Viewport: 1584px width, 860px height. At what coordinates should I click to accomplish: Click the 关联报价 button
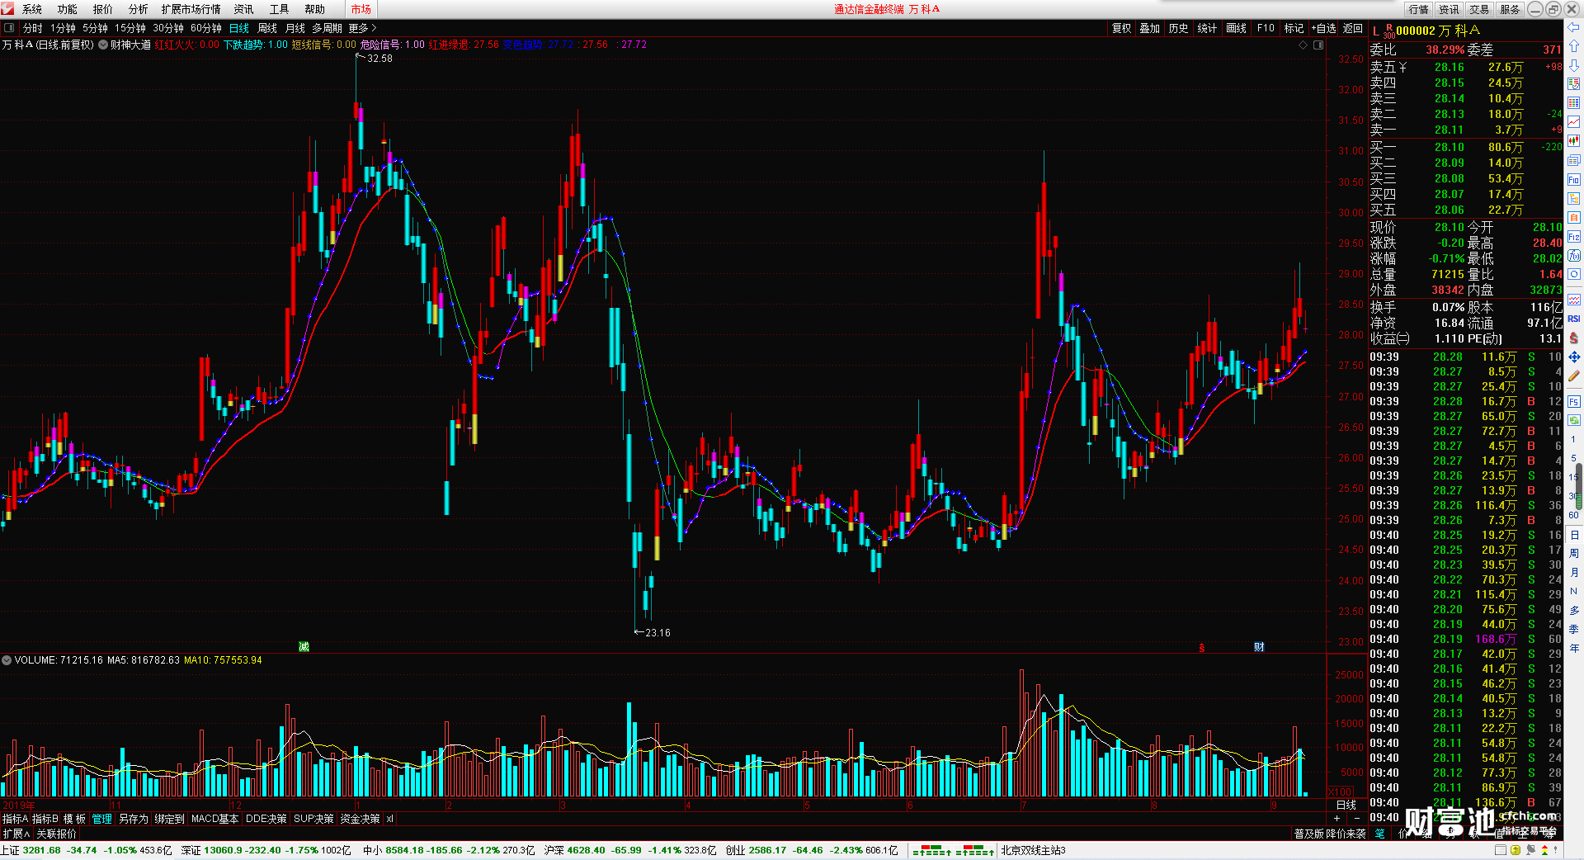(56, 834)
